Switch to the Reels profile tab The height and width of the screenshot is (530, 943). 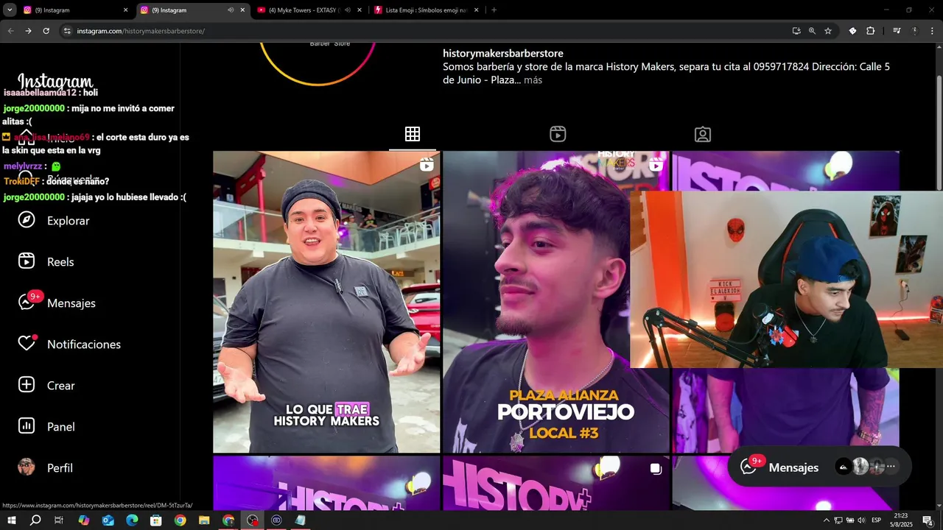click(x=558, y=134)
